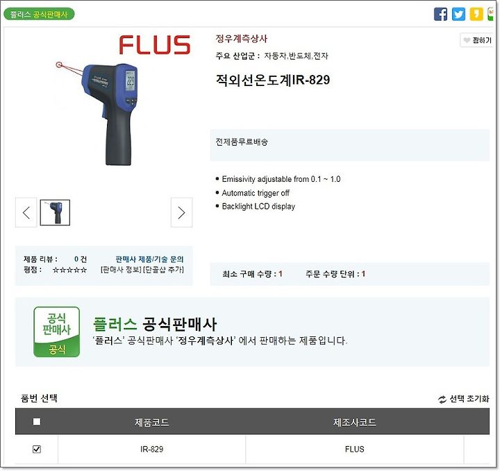Share product on Twitter
Screen dimensions: 500x471
click(x=458, y=15)
